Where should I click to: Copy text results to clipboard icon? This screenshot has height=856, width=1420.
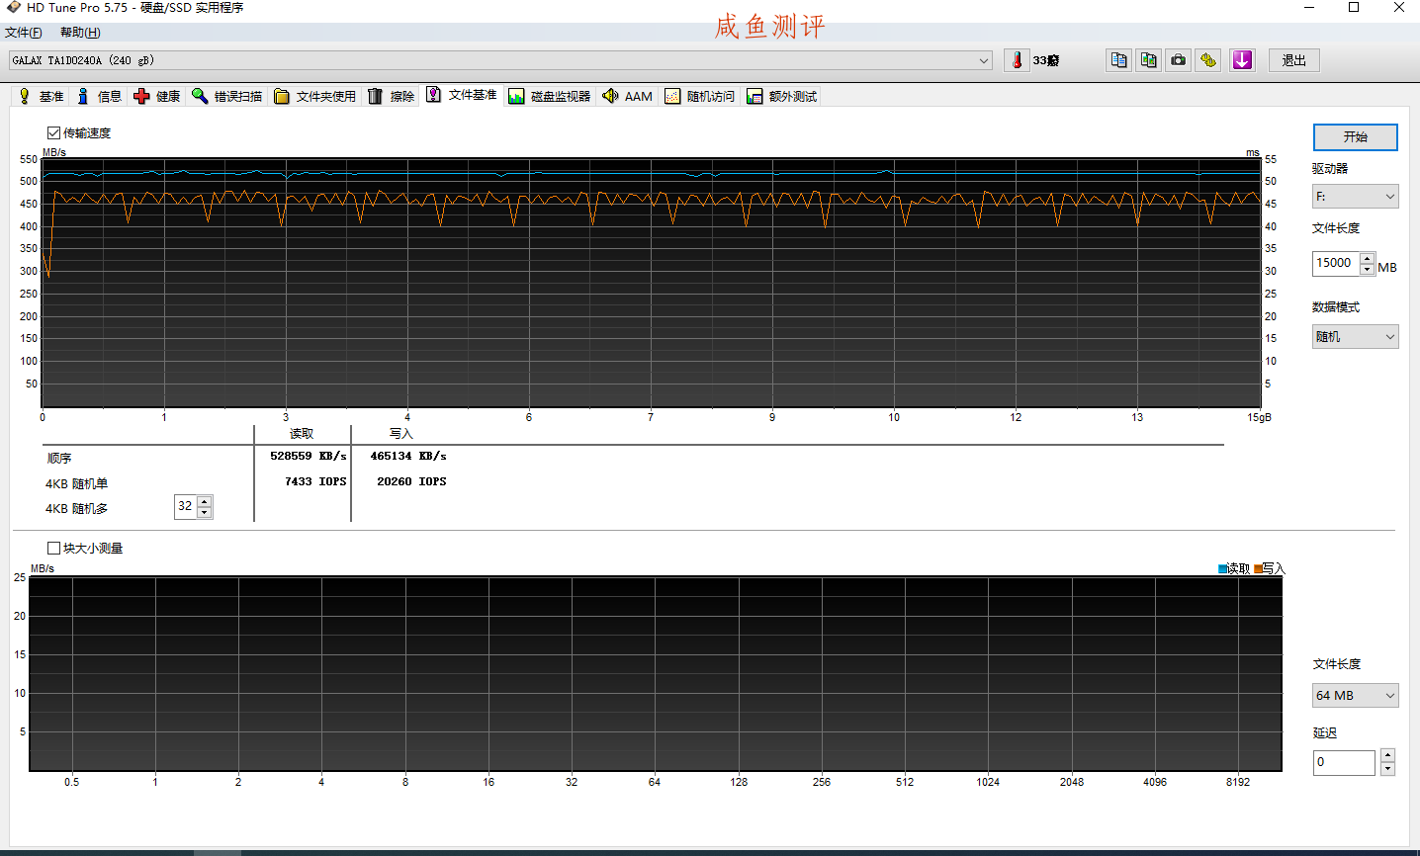tap(1118, 60)
